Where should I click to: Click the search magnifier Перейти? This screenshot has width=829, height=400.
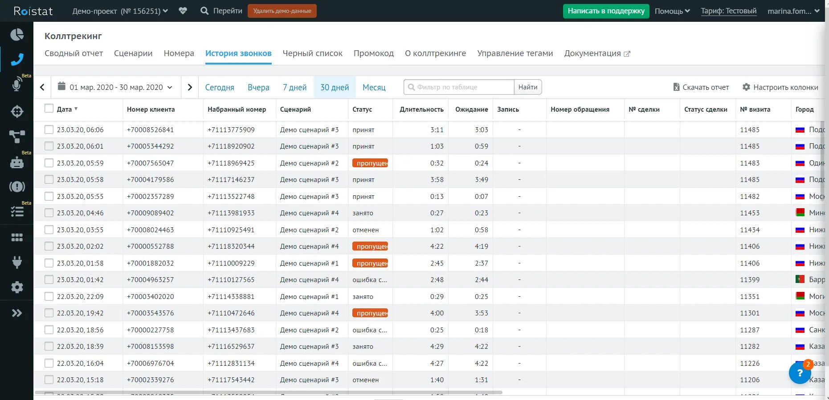click(221, 11)
